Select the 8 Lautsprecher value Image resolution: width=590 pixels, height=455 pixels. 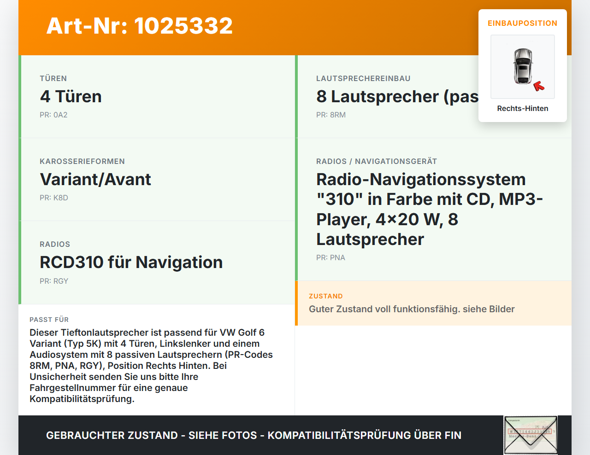tap(397, 96)
